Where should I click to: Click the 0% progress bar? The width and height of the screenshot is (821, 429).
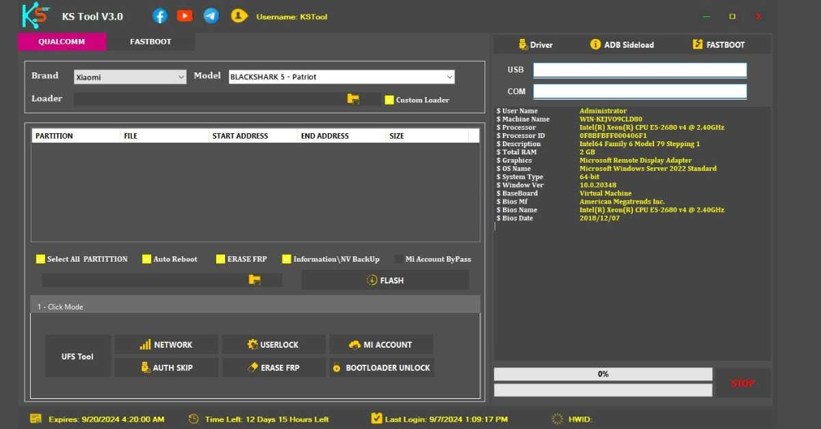coord(603,374)
